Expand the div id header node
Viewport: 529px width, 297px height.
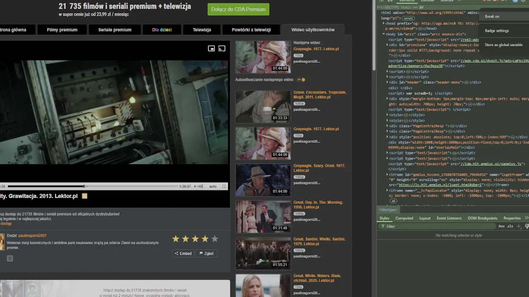coord(387,82)
